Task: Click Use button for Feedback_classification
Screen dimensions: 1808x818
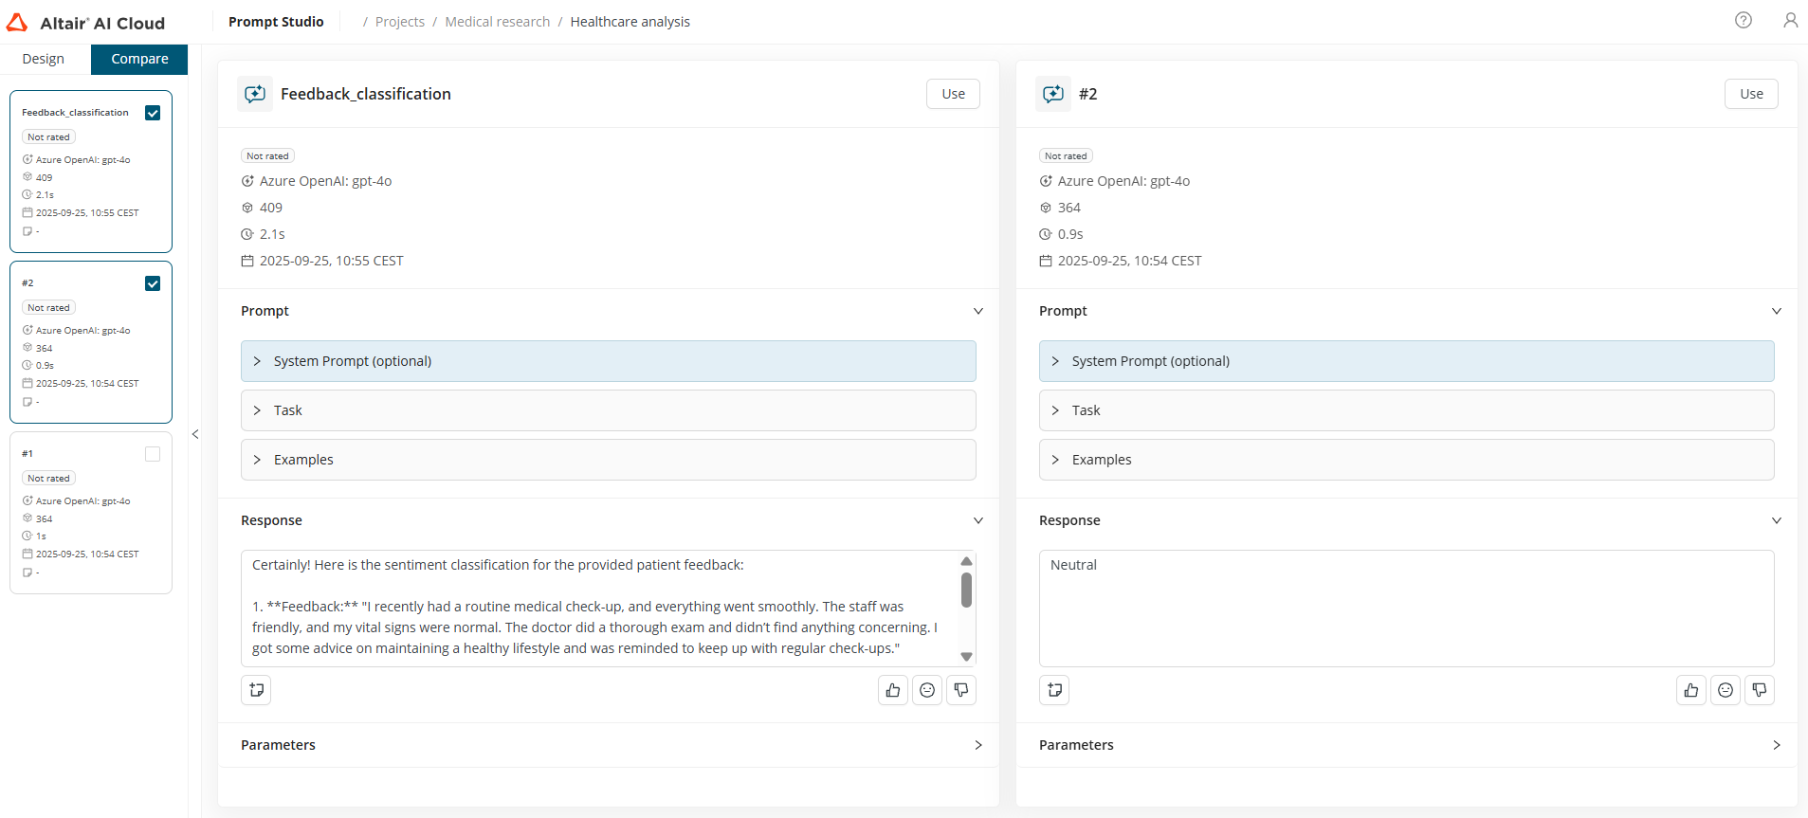Action: 953,94
